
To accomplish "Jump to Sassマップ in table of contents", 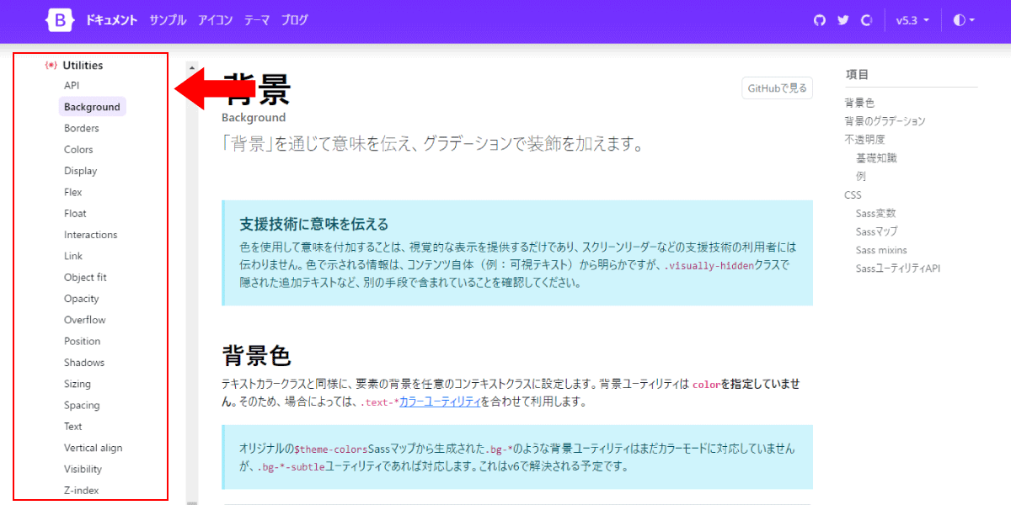I will tap(877, 231).
